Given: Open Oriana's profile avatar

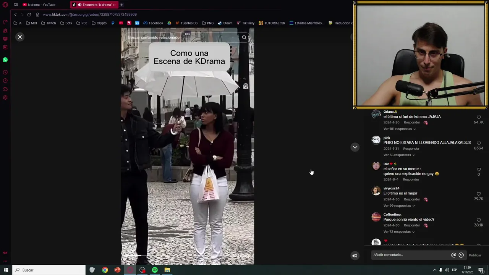Looking at the screenshot, I should tap(376, 115).
